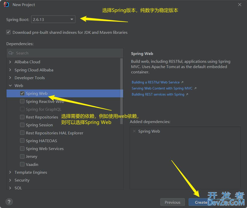Viewport: 247px width, 208px height.
Task: Enable the Spring Reactive Web checkbox
Action: (x=22, y=101)
